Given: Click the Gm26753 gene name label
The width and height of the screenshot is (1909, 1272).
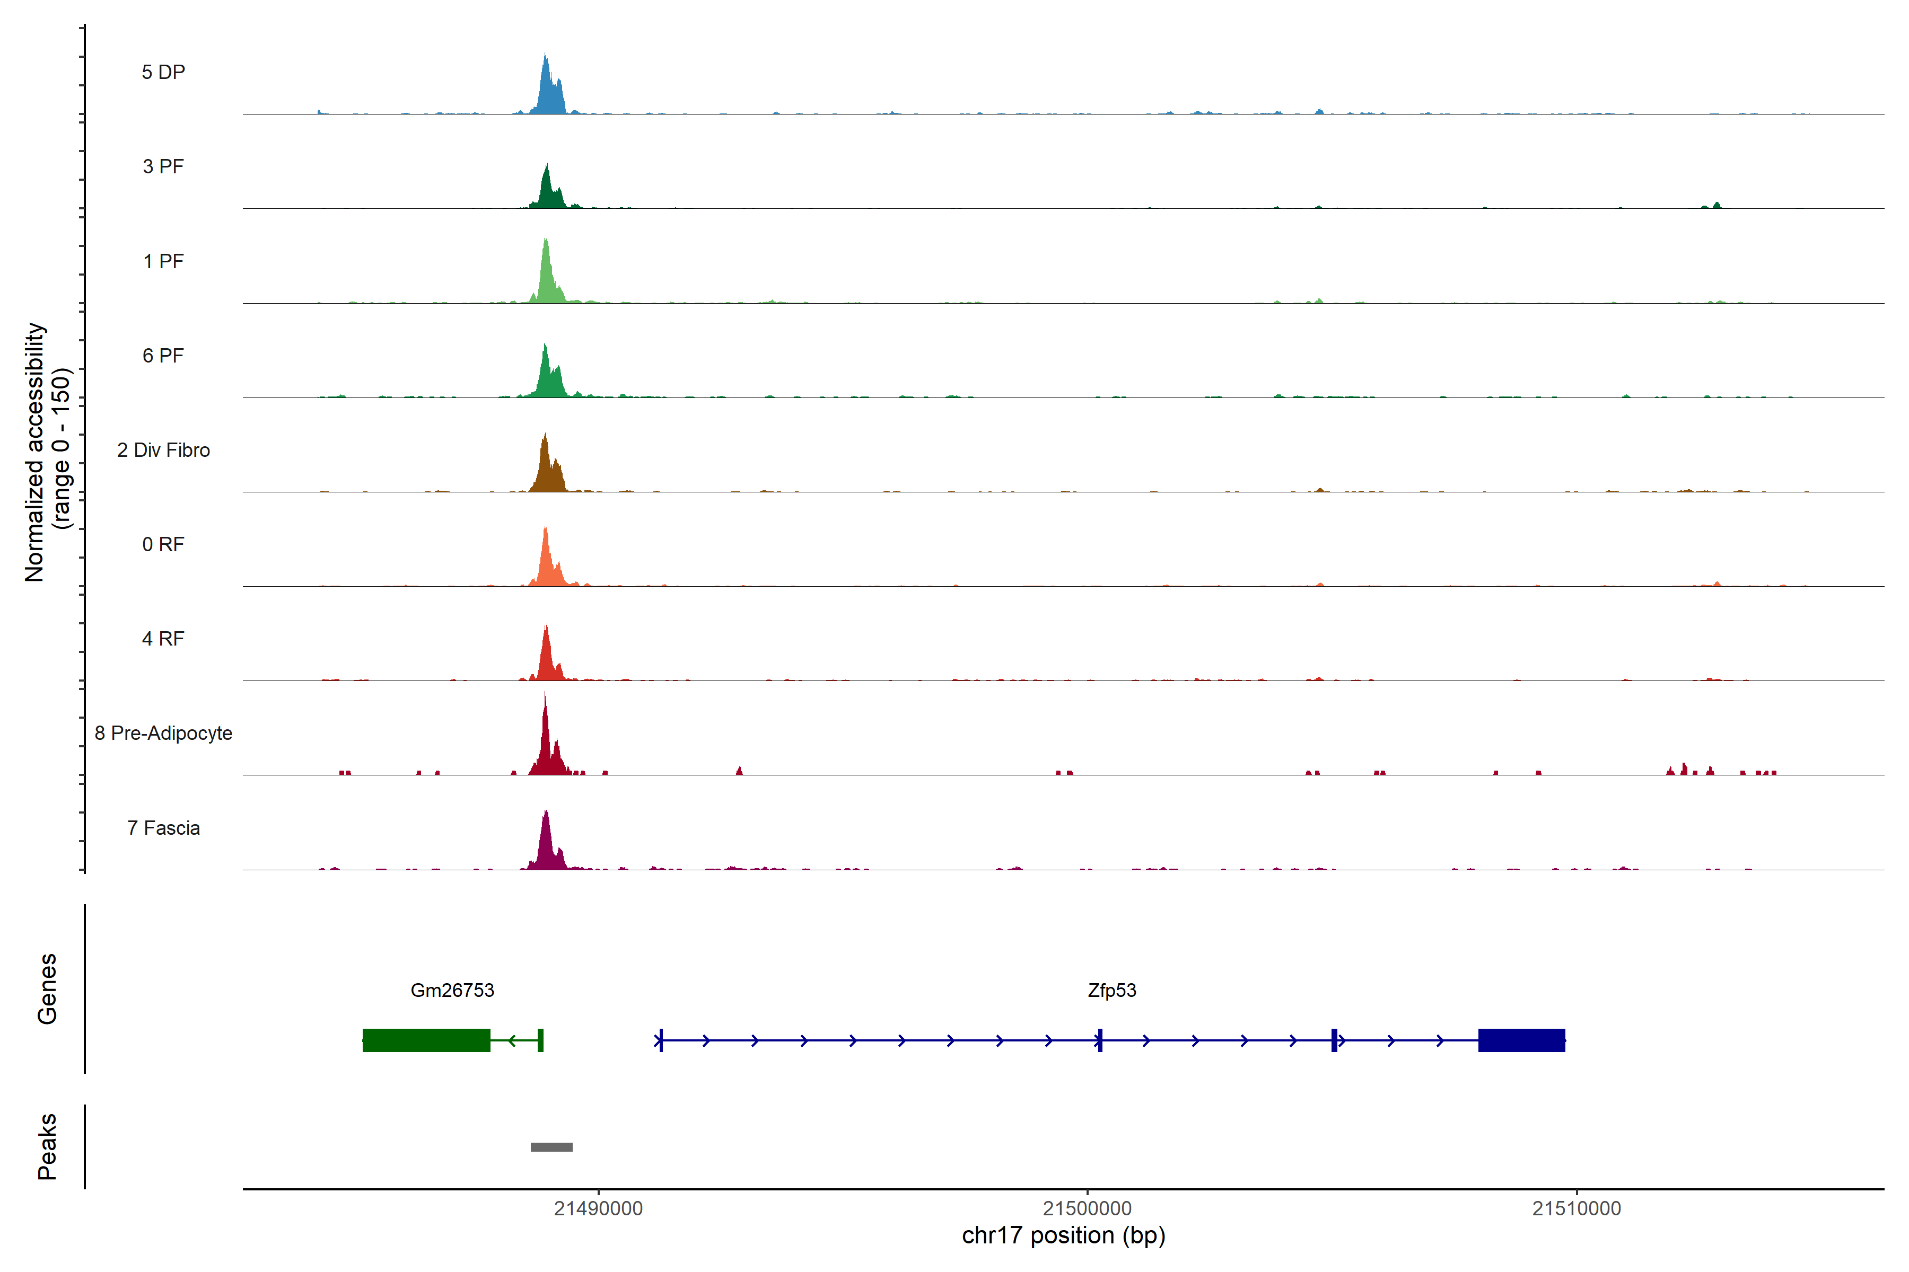Looking at the screenshot, I should 452,991.
